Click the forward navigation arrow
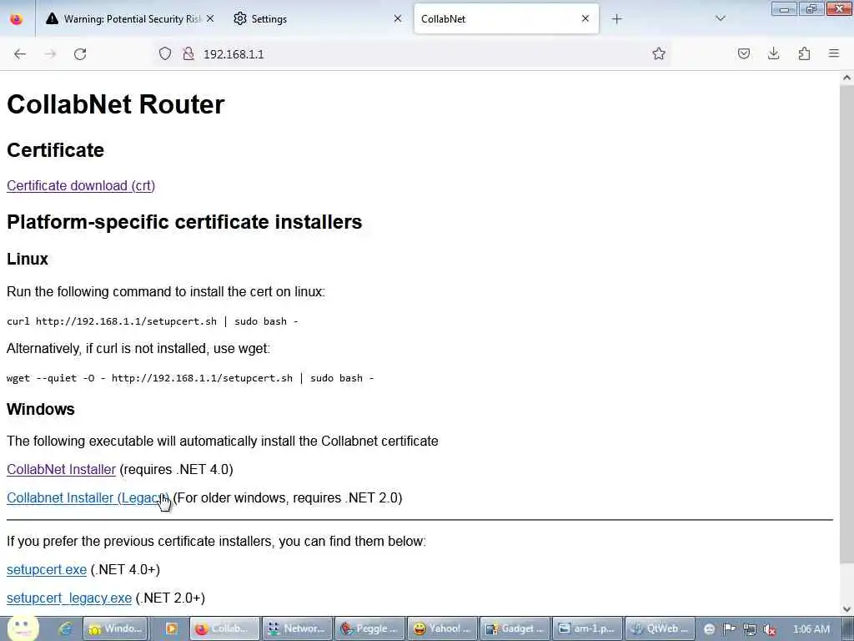 (x=50, y=54)
